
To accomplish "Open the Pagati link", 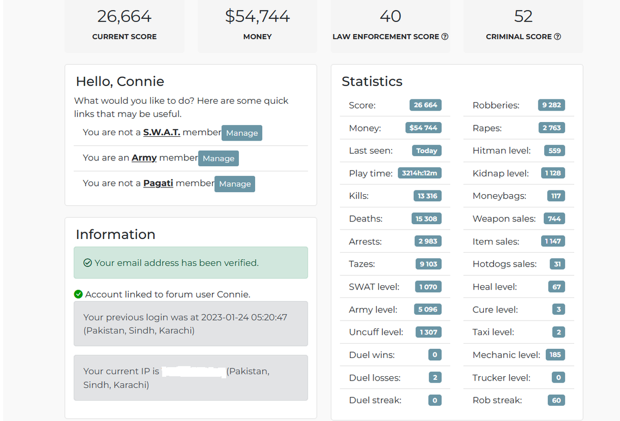I will [158, 183].
